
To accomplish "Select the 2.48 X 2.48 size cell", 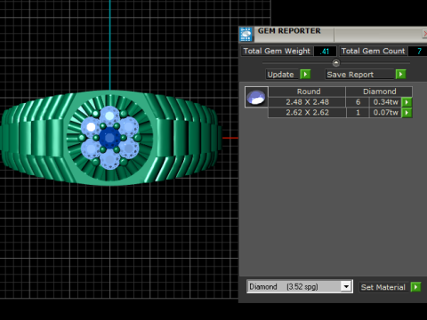I will coord(307,102).
